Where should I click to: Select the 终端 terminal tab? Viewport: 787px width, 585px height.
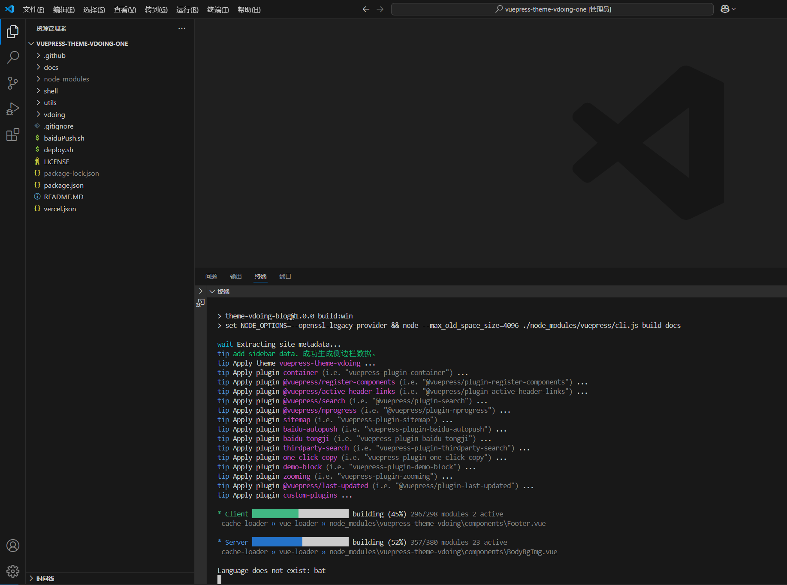(261, 276)
